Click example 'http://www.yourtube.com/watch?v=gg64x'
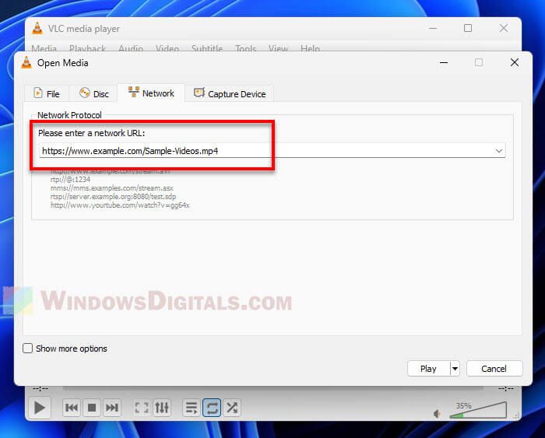Screen dimensions: 545x438 [x=120, y=205]
